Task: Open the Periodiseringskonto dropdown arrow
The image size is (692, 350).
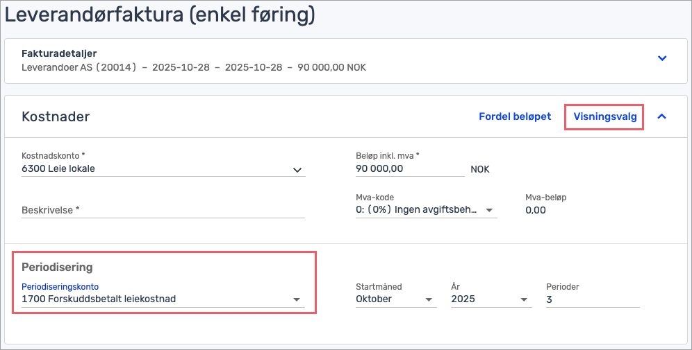Action: [297, 299]
